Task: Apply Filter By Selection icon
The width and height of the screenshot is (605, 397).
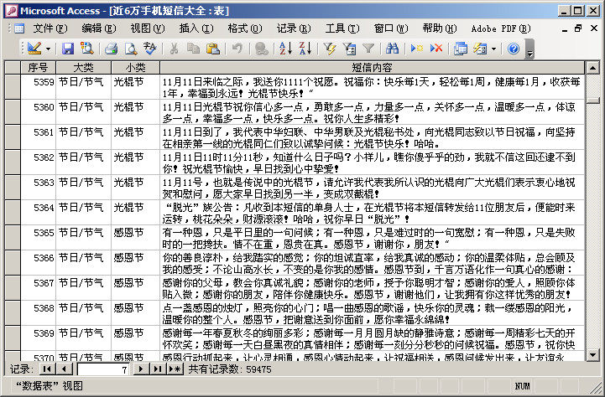Action: (330, 49)
